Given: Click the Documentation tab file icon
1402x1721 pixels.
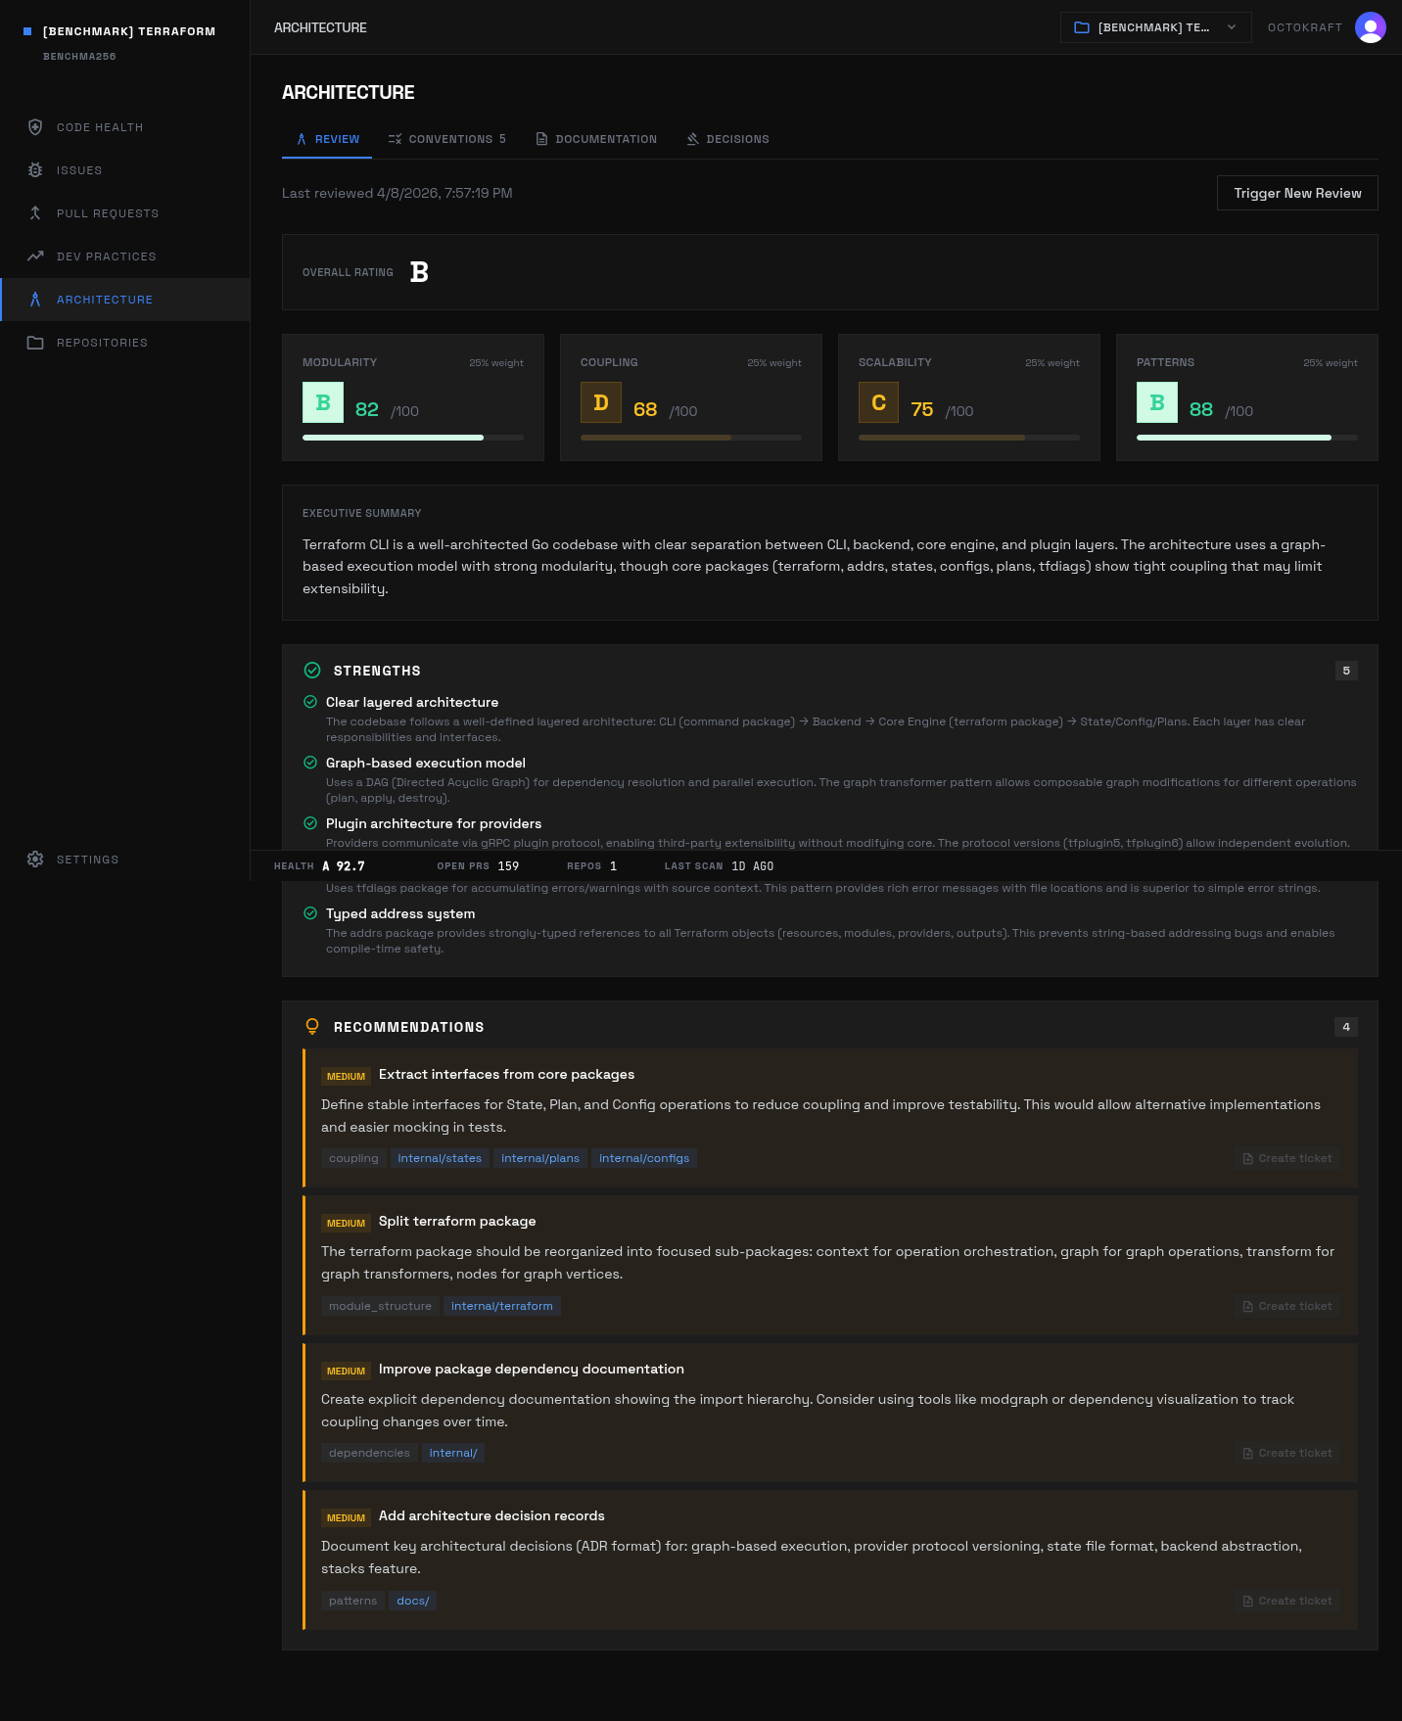Looking at the screenshot, I should (x=541, y=139).
